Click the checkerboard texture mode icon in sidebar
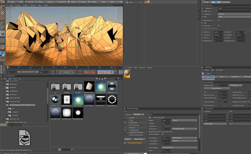The image size is (251, 154). 3,13
